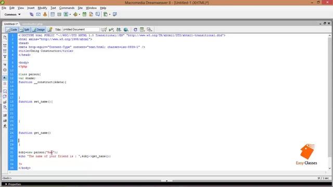
Task: Click the code line 'class person{'
Action: (x=30, y=74)
